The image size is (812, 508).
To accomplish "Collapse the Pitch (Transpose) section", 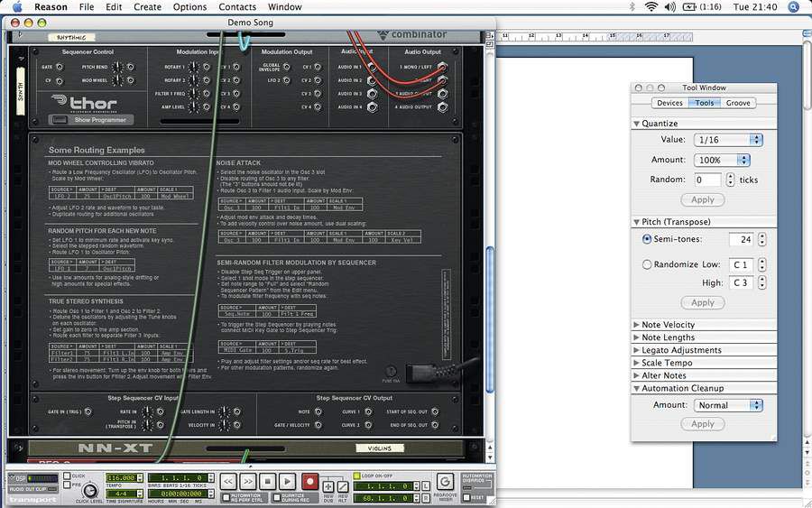I will [x=636, y=222].
